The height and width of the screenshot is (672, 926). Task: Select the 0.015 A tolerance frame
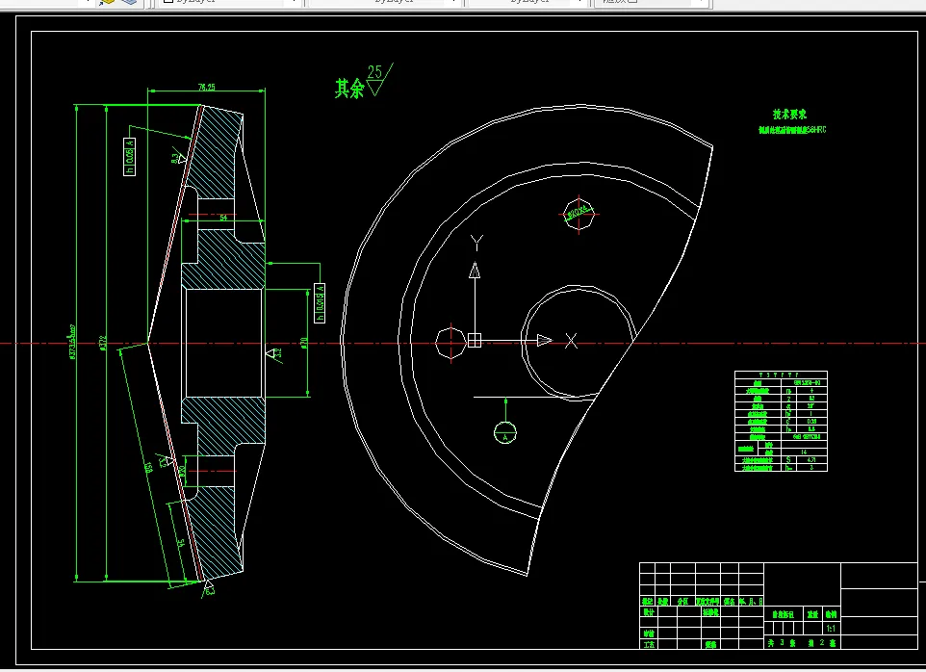pos(320,303)
